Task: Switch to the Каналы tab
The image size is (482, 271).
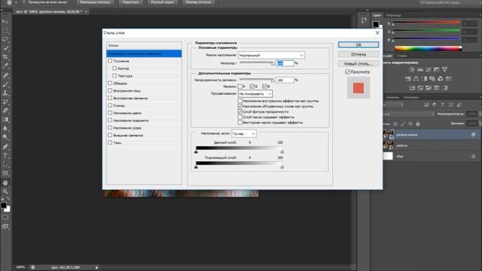Action: [392, 97]
